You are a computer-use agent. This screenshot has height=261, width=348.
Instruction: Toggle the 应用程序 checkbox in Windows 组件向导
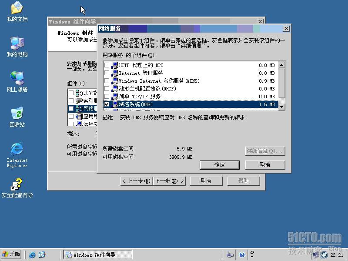coord(71,116)
